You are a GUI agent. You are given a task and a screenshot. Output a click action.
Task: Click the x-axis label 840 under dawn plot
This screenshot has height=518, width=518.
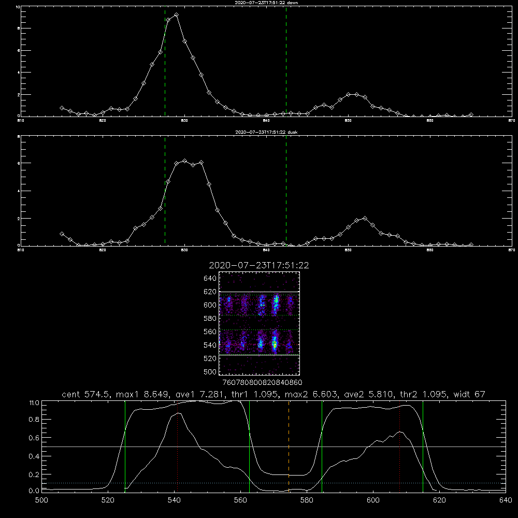pos(266,121)
